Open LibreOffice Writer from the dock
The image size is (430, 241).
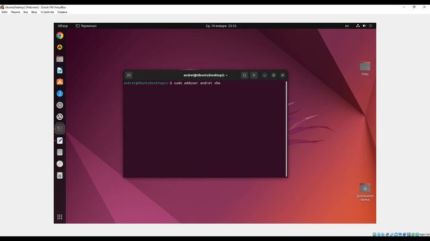coord(60,70)
